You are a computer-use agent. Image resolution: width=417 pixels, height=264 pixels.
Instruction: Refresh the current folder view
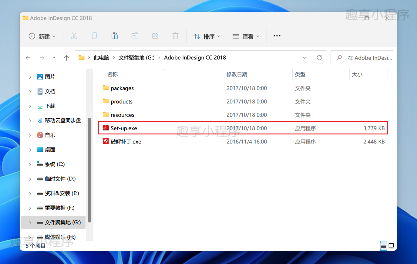click(319, 58)
